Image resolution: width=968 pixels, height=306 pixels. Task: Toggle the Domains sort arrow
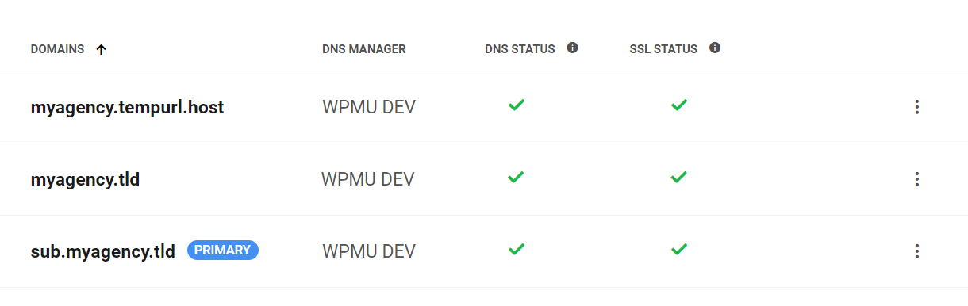(101, 49)
